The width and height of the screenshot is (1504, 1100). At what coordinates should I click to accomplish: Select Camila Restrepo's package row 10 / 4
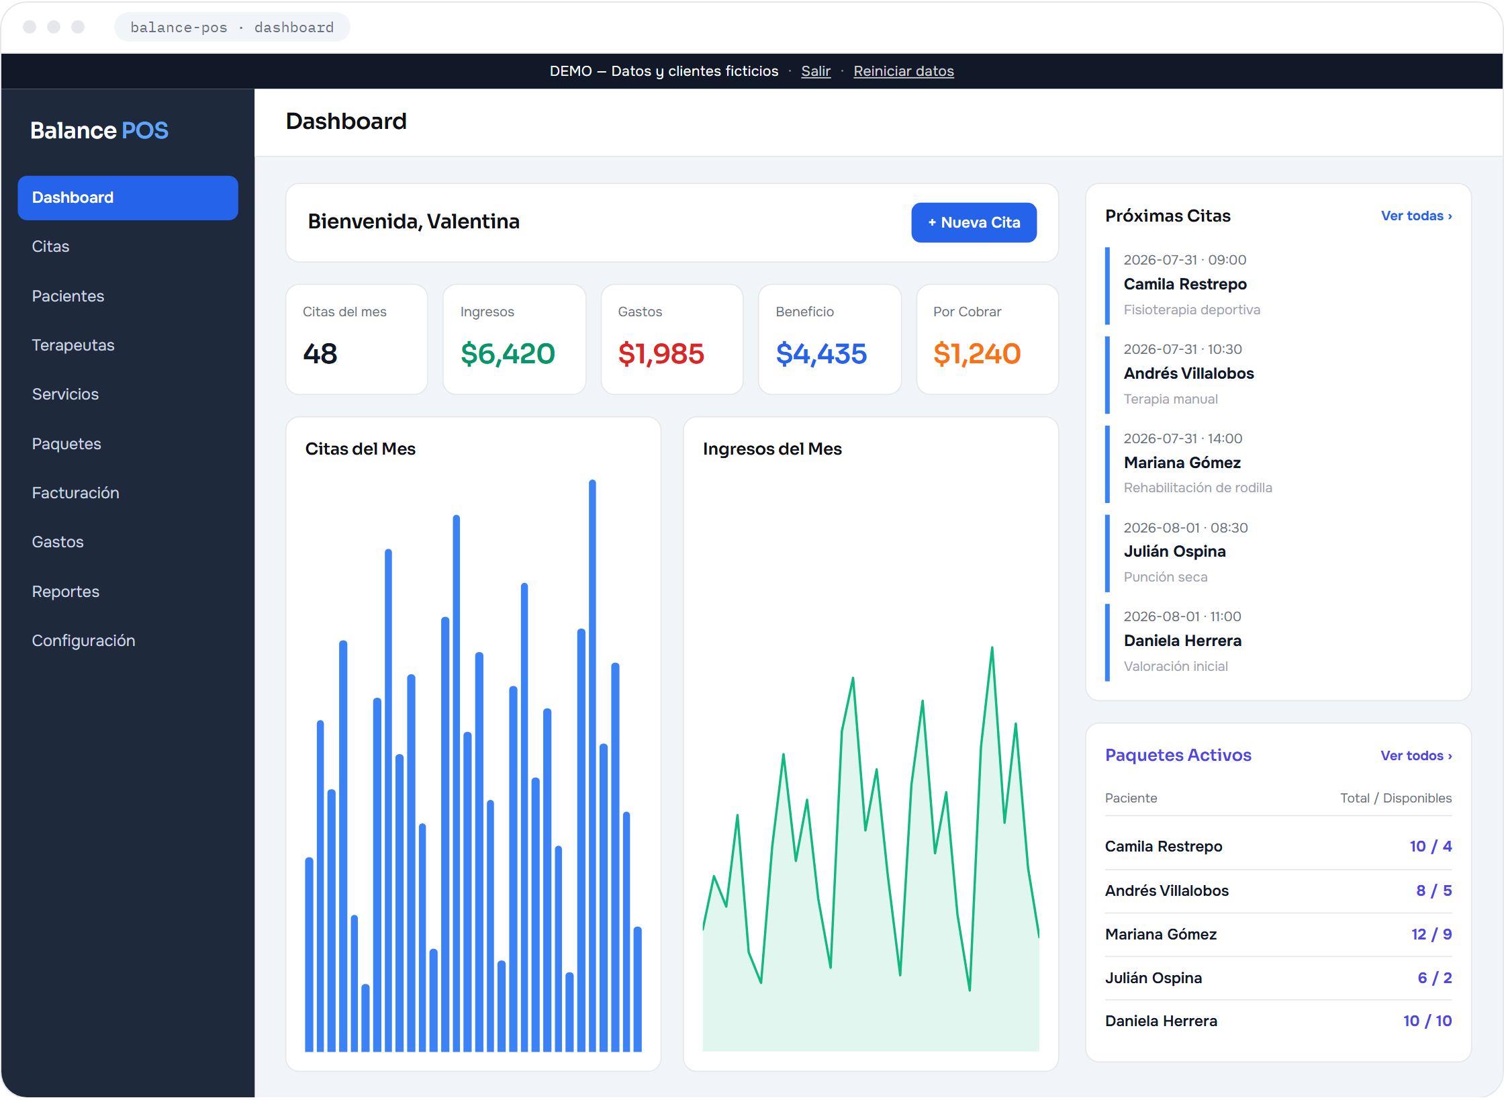tap(1278, 846)
